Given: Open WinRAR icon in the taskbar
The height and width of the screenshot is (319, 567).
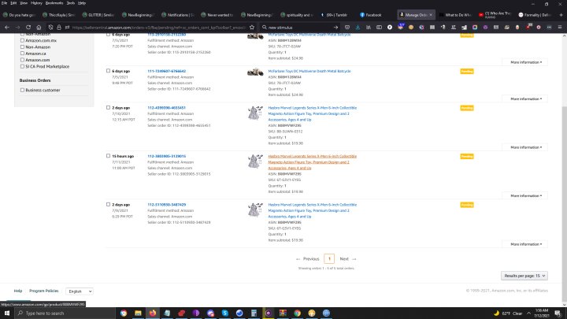Looking at the screenshot, I should (283, 313).
